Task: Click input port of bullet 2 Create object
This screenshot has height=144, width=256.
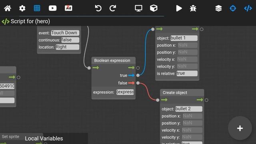Action: [158, 100]
